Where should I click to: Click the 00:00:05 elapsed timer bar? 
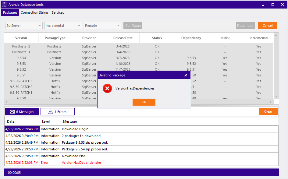[141, 173]
